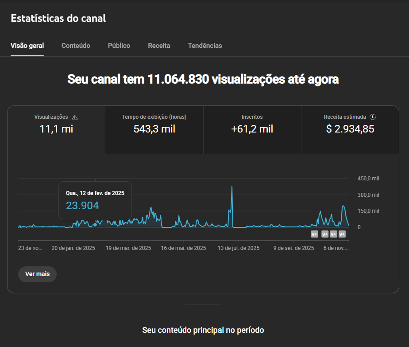This screenshot has height=347, width=409.
Task: Click the warning triangle beside Visualizações
Action: [75, 117]
